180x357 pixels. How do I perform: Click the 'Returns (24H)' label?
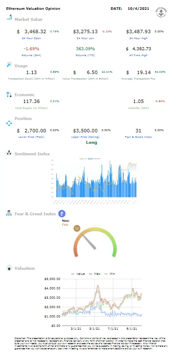[x=31, y=55]
